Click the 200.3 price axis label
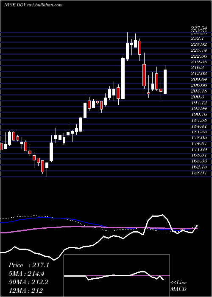The image size is (212, 297). 197,97
